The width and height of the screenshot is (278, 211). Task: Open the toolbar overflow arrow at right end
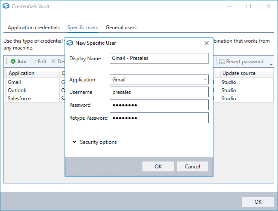271,64
